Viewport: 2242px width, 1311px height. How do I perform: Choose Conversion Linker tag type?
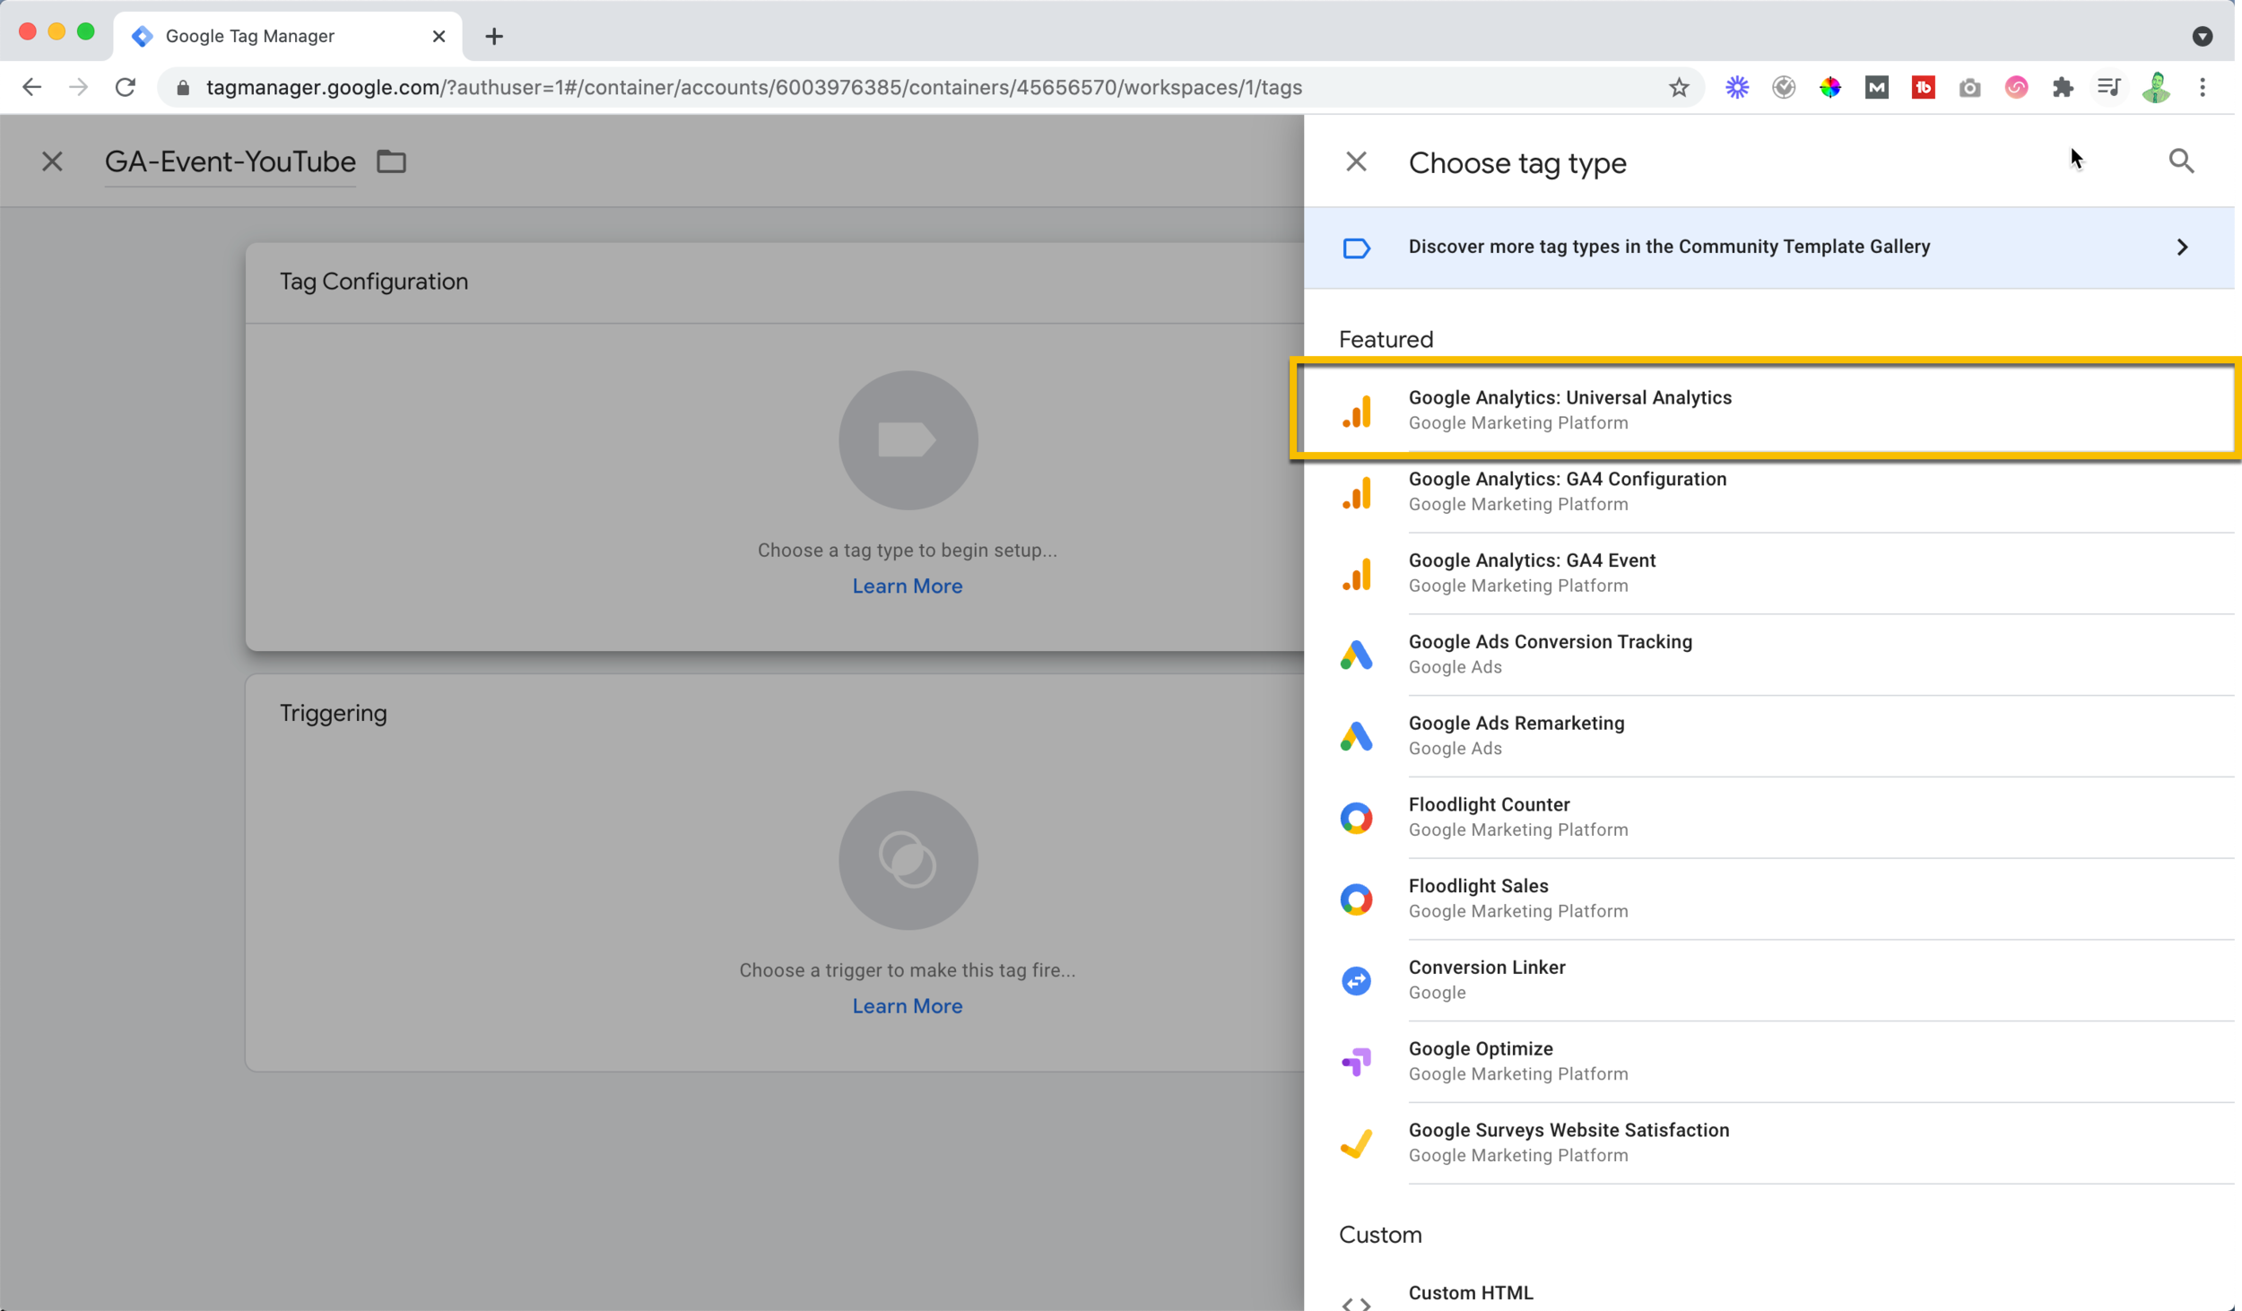click(1768, 981)
